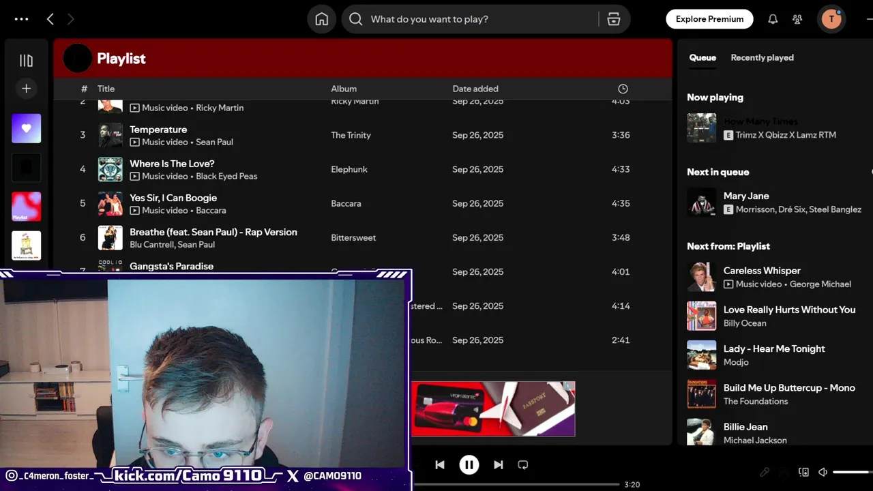873x491 pixels.
Task: Open Build Me Up Buttercup - Mono
Action: pos(789,387)
